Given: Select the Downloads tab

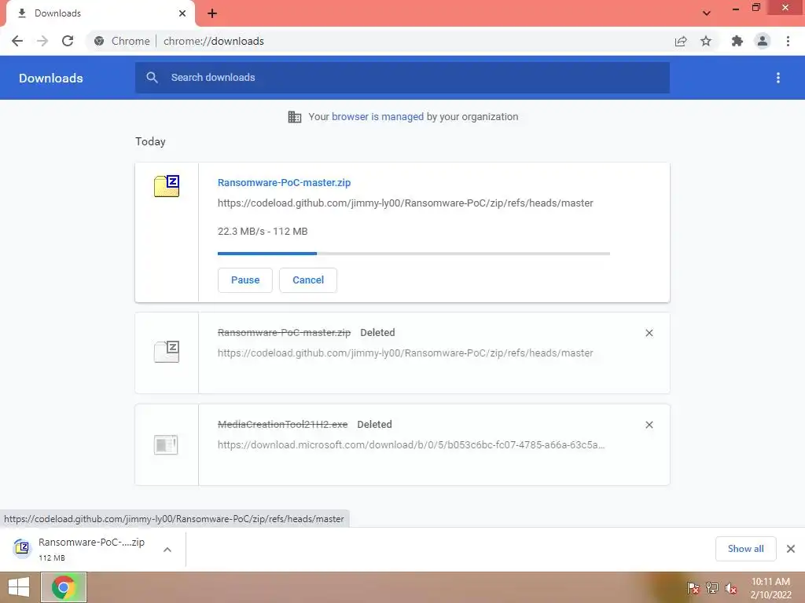Looking at the screenshot, I should [100, 13].
